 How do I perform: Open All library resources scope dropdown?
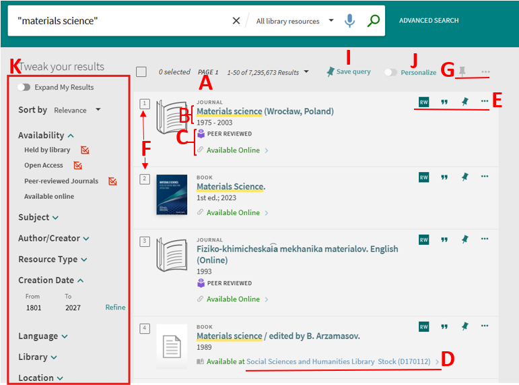click(x=295, y=21)
